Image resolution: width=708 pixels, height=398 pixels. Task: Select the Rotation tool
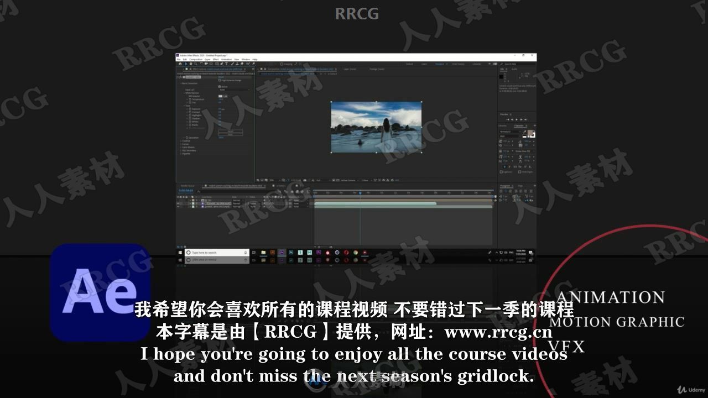click(x=201, y=64)
